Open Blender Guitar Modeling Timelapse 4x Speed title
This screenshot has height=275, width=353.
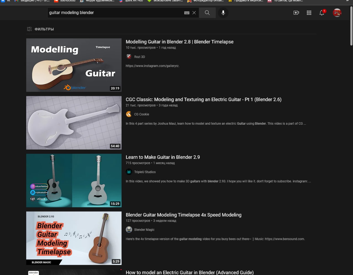click(183, 215)
